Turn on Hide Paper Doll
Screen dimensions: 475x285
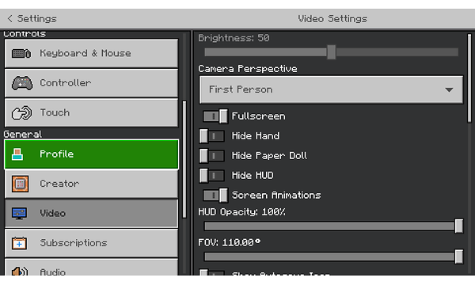pos(212,156)
